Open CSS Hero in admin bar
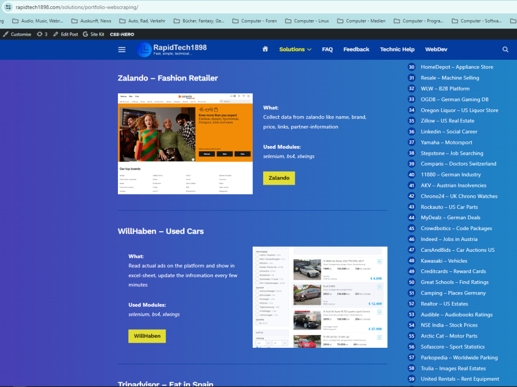517x387 pixels. click(x=122, y=34)
